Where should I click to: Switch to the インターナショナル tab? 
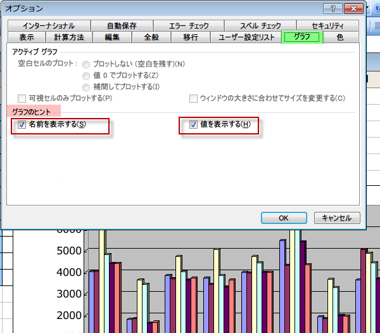point(48,26)
